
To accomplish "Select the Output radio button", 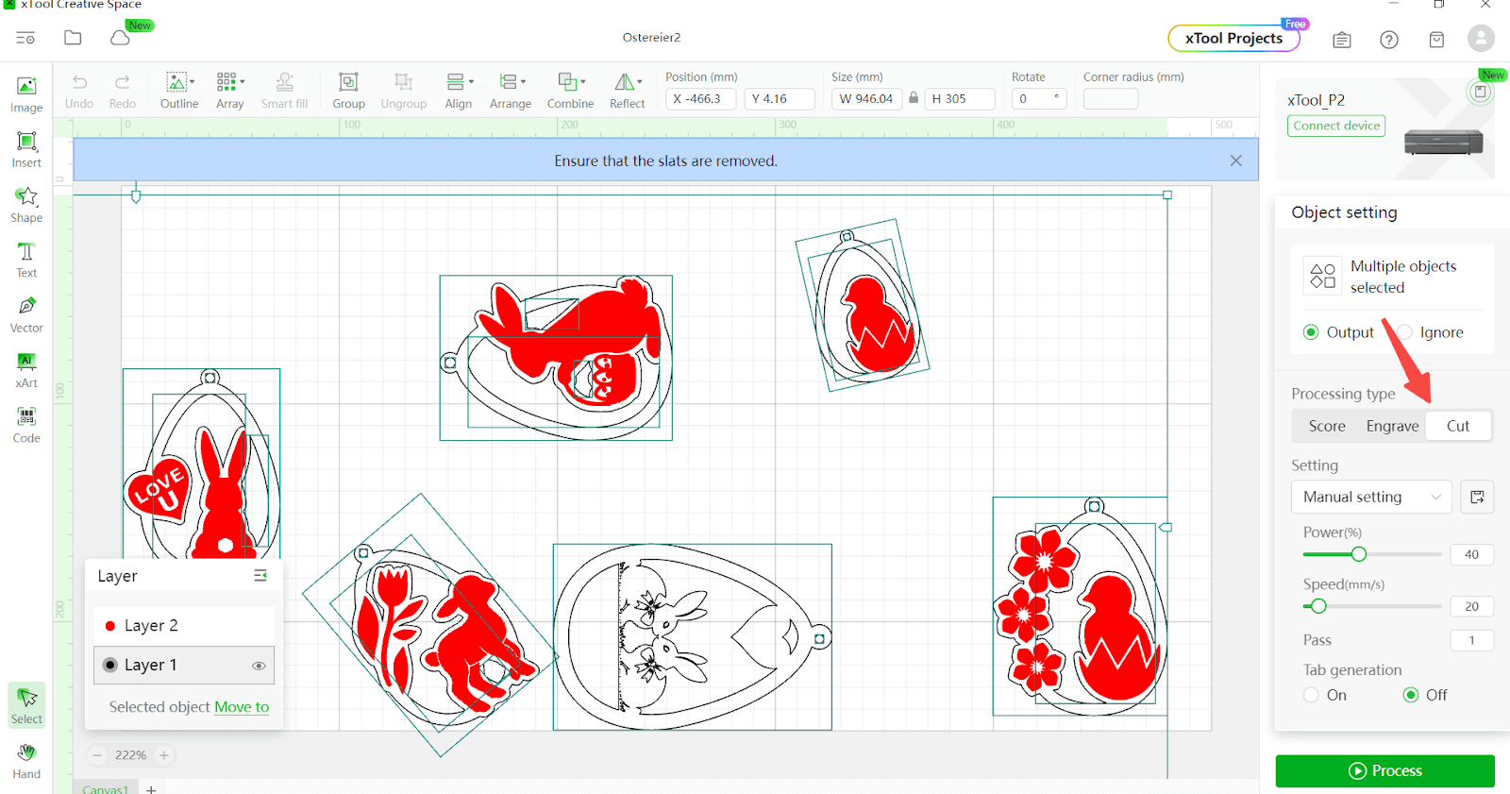I will [x=1311, y=332].
